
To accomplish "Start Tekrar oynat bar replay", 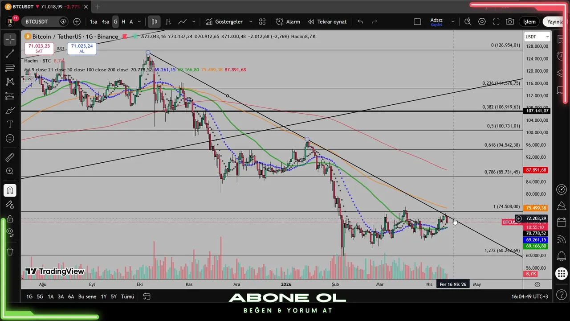I will pyautogui.click(x=327, y=21).
